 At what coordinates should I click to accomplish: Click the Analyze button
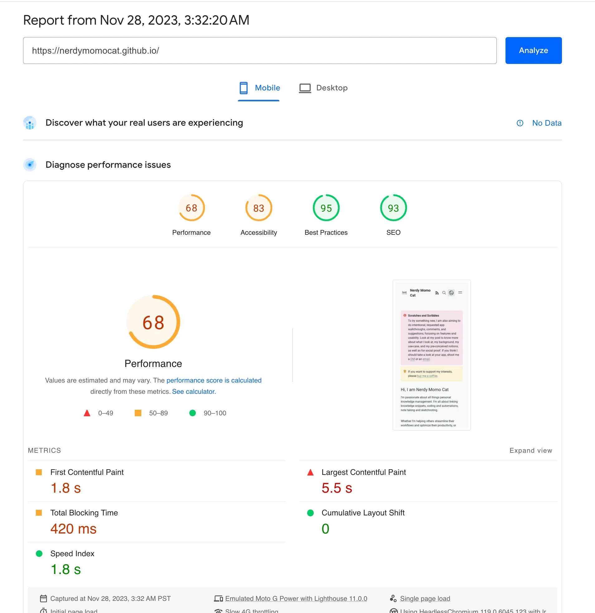[x=533, y=50]
